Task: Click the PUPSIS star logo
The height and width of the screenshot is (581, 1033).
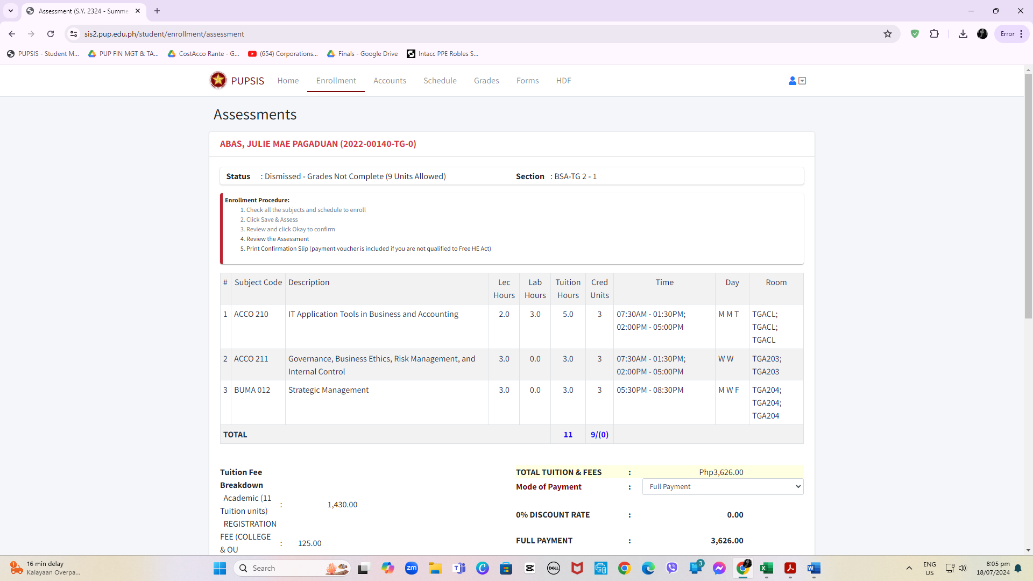Action: point(218,80)
